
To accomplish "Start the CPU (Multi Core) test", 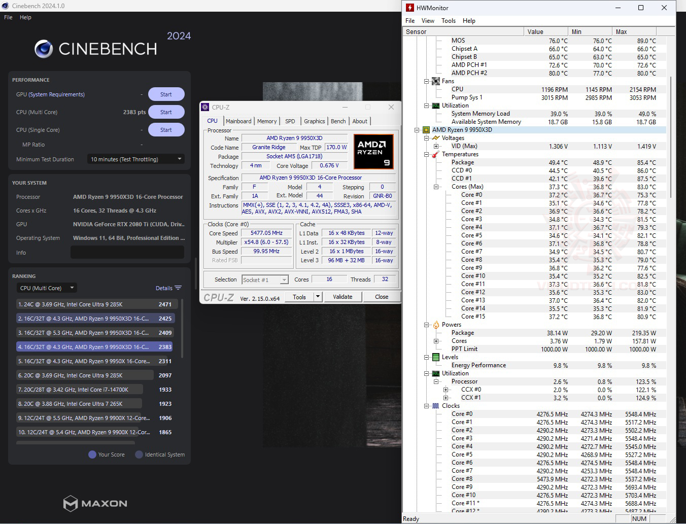I will coord(166,112).
